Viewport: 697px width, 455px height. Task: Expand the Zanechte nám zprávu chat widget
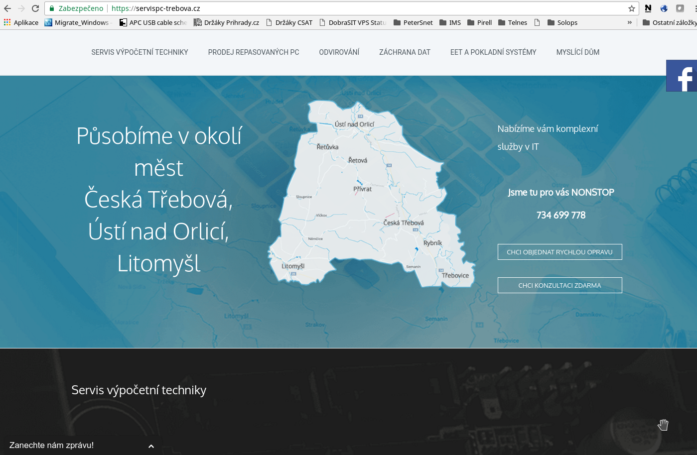pyautogui.click(x=151, y=446)
